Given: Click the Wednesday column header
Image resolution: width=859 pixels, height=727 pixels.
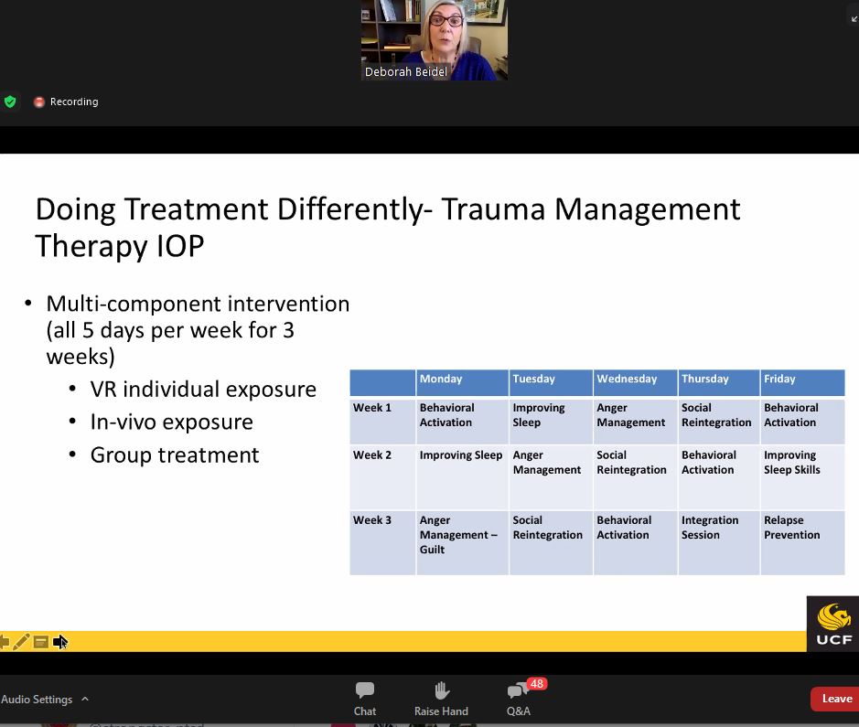Looking at the screenshot, I should pyautogui.click(x=636, y=382).
